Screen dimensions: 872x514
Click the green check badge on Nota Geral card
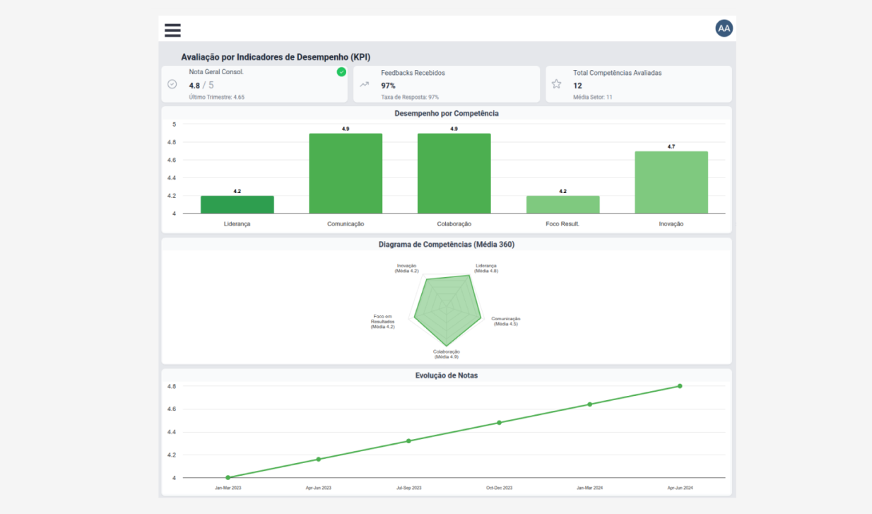(x=341, y=71)
